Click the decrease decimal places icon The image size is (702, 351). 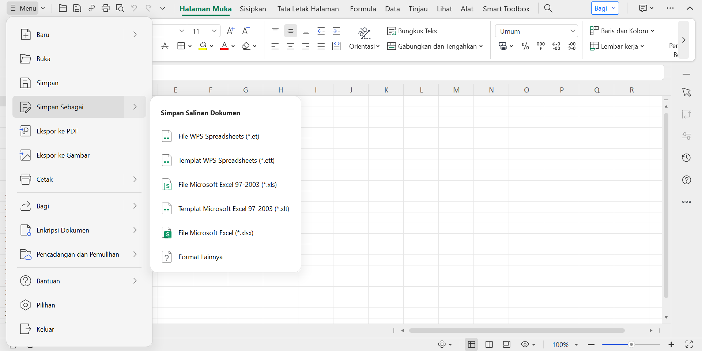(x=571, y=46)
